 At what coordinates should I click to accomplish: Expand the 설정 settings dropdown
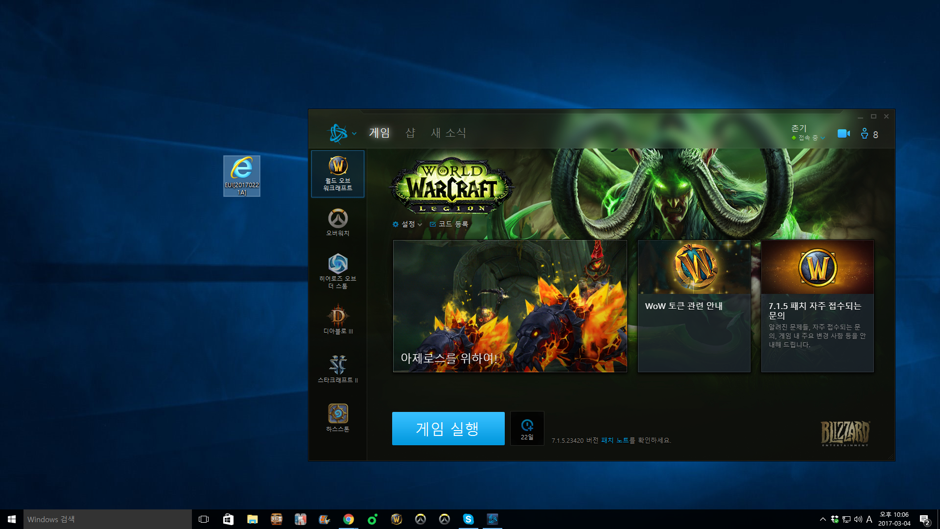coord(407,224)
